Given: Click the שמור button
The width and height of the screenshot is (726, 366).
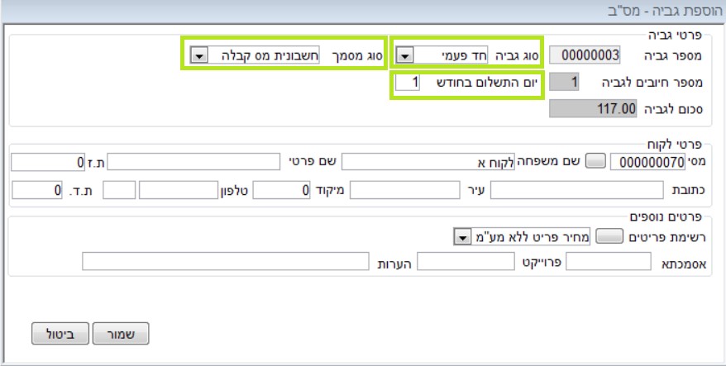Looking at the screenshot, I should click(121, 334).
